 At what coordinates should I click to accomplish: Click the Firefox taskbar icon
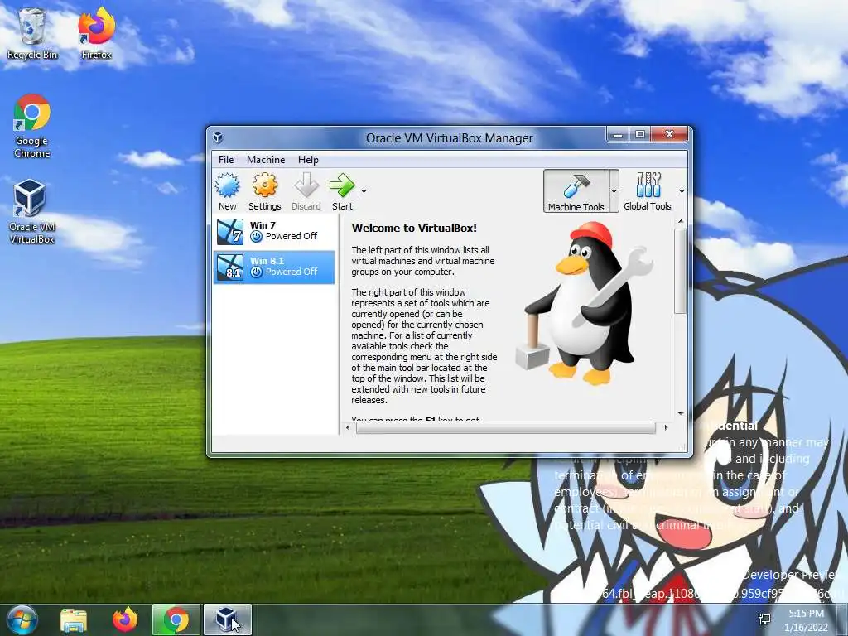[125, 619]
